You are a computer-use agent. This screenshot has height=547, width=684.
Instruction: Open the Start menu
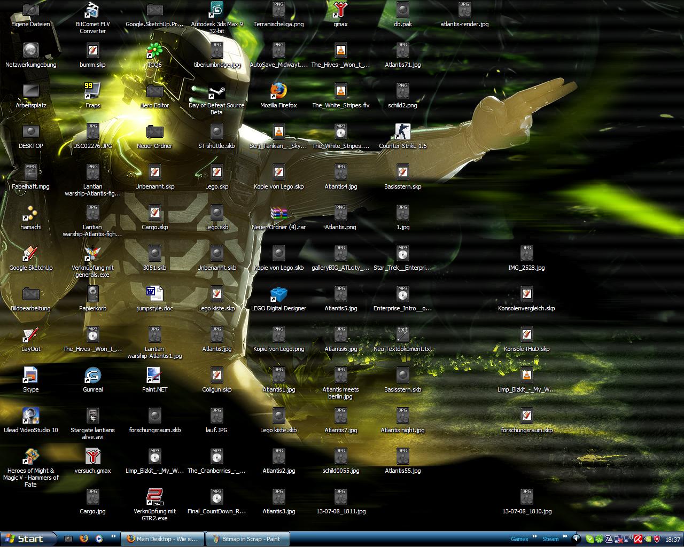click(x=29, y=539)
